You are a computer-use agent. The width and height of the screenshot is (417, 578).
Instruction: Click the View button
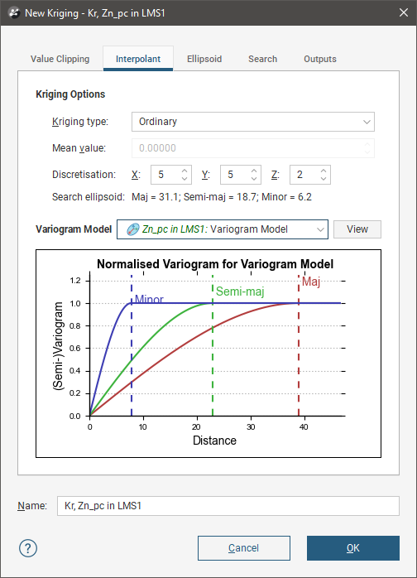[x=357, y=229]
